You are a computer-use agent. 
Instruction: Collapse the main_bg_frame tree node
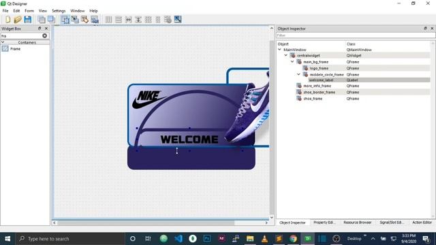tap(292, 62)
